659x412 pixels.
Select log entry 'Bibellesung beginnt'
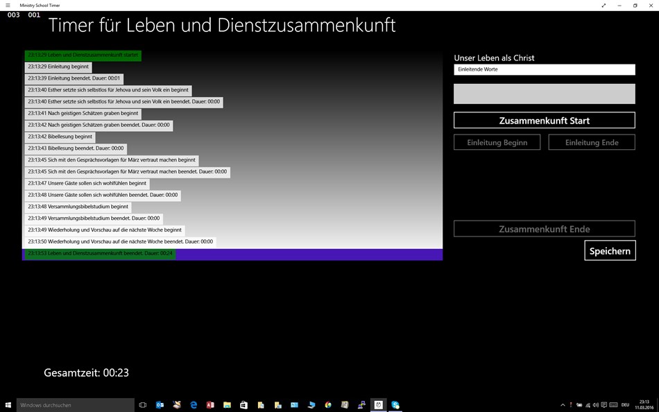pyautogui.click(x=60, y=137)
